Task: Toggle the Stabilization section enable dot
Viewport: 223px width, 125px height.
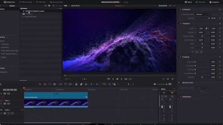Action: click(180, 97)
